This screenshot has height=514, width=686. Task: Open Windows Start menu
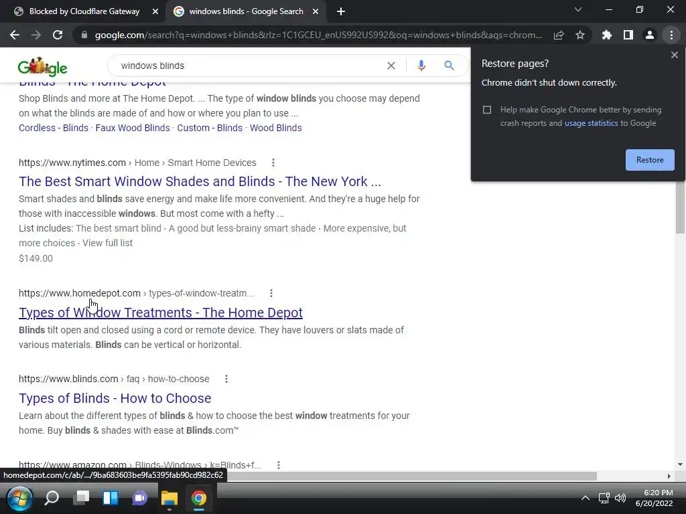(19, 498)
